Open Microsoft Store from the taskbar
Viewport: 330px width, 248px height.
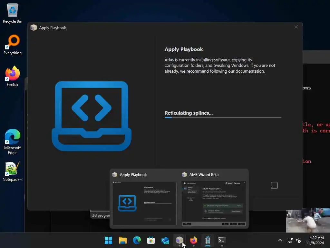click(151, 240)
